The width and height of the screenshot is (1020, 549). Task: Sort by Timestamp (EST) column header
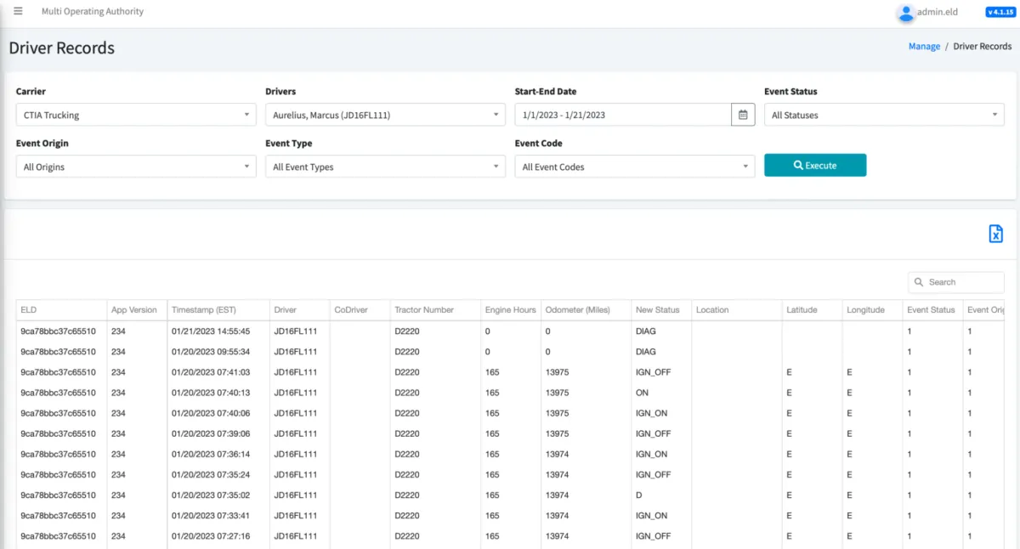pyautogui.click(x=211, y=310)
